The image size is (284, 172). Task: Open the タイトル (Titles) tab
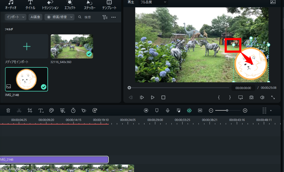click(30, 5)
